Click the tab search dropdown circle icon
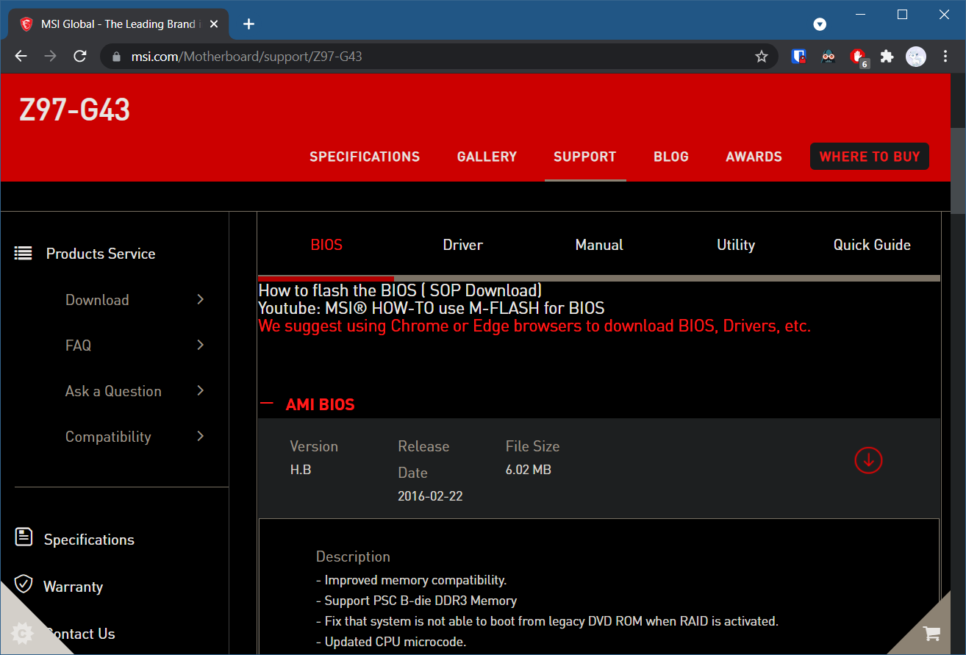This screenshot has height=655, width=966. (x=820, y=24)
